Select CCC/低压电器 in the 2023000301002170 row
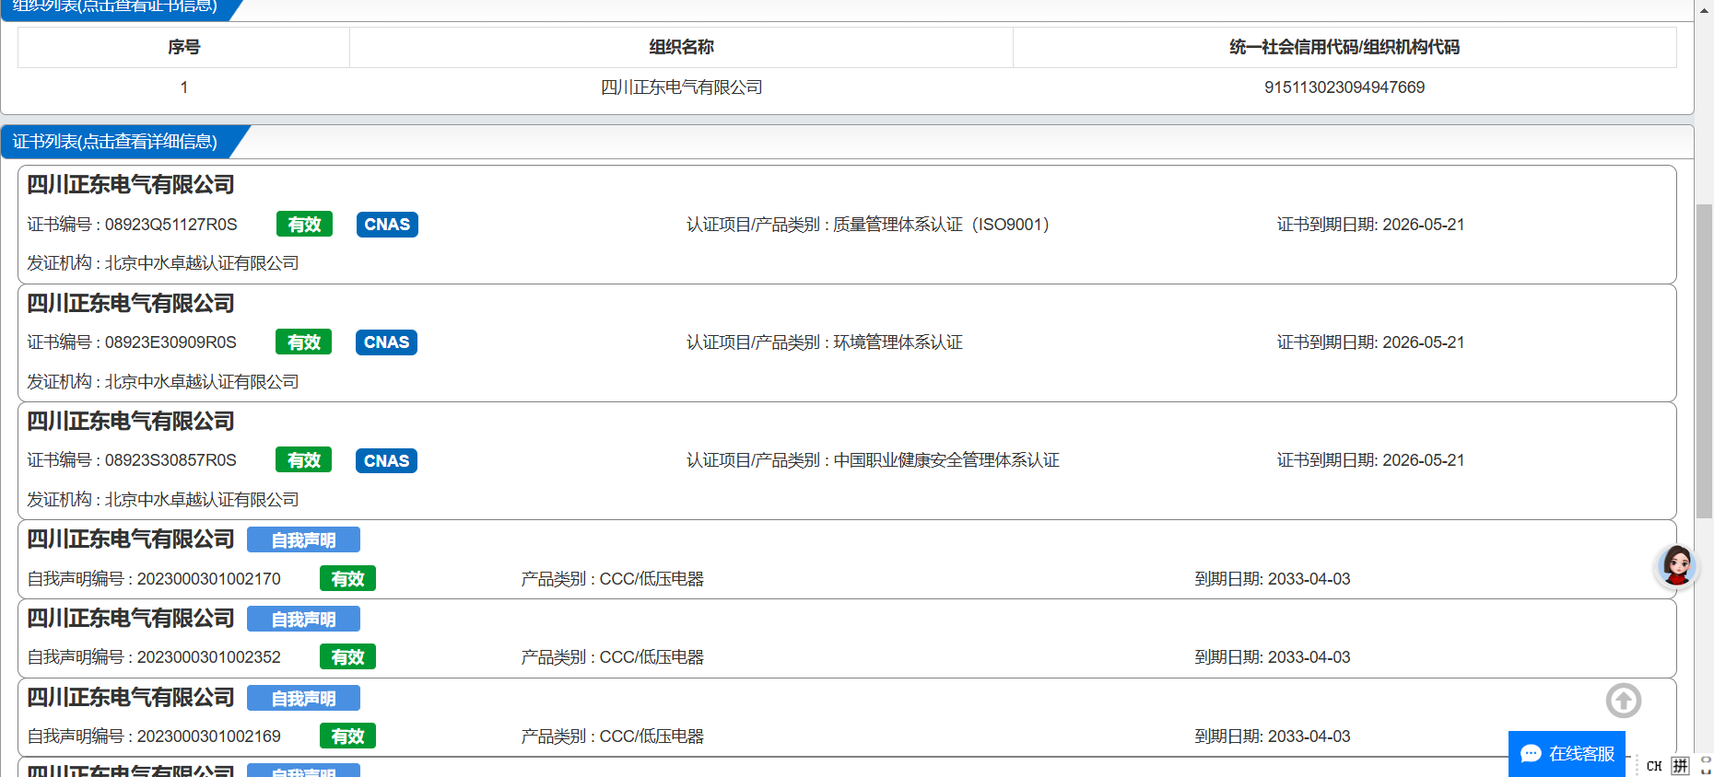1714x777 pixels. 652,579
